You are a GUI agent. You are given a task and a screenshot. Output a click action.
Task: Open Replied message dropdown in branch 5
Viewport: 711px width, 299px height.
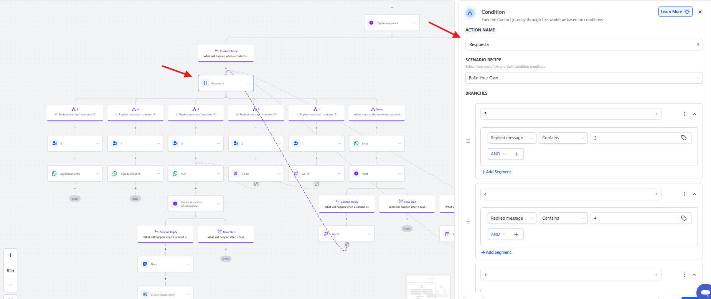click(x=511, y=138)
